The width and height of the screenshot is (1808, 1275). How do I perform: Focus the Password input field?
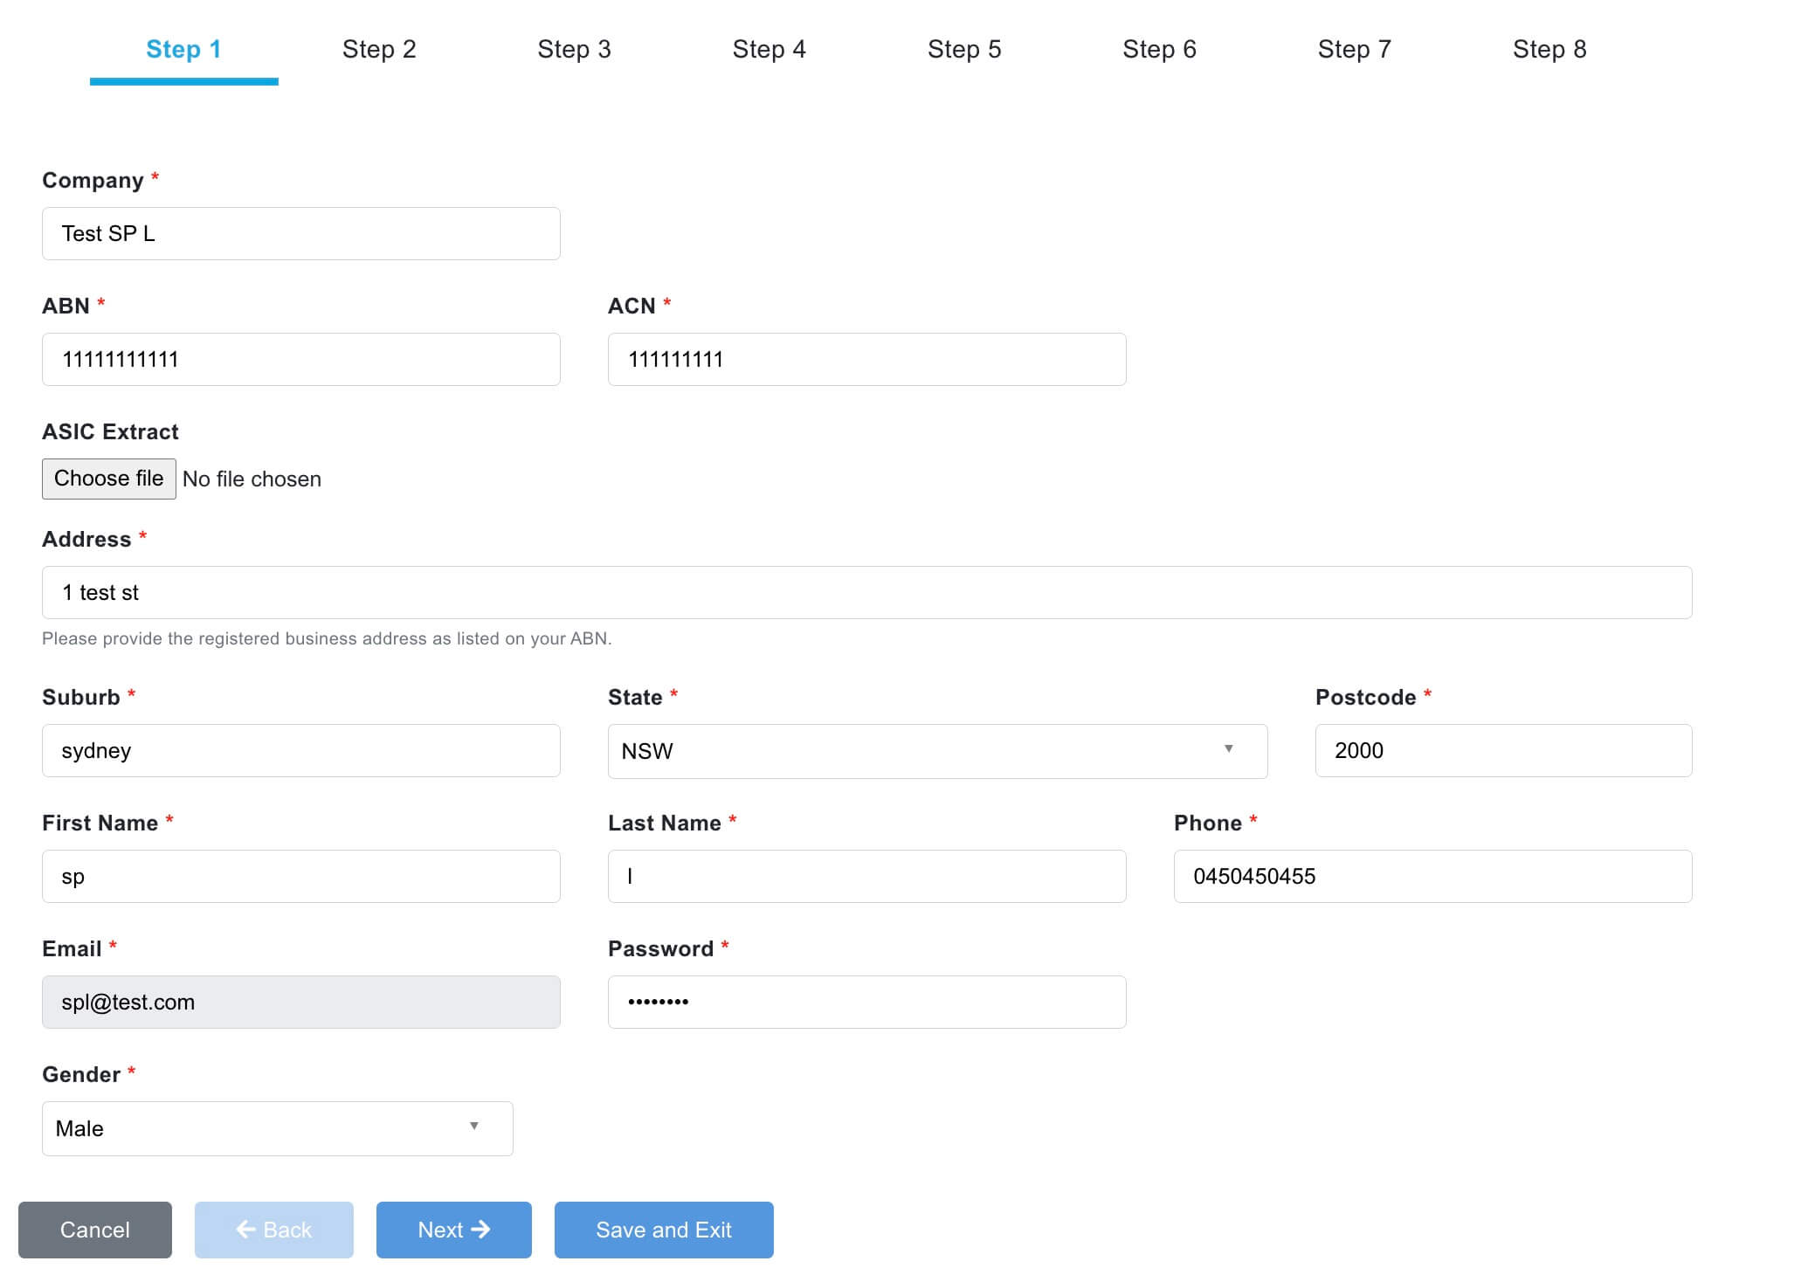866,1002
